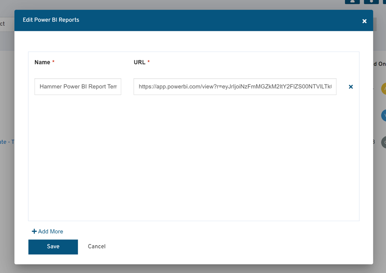Save the Power BI reports
Viewport: 386px width, 273px height.
click(53, 247)
